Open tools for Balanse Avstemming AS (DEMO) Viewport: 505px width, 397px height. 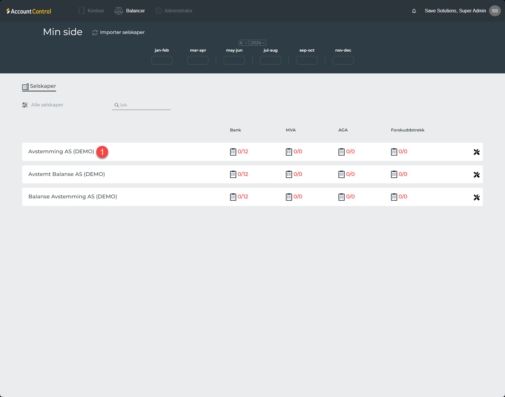pyautogui.click(x=476, y=197)
